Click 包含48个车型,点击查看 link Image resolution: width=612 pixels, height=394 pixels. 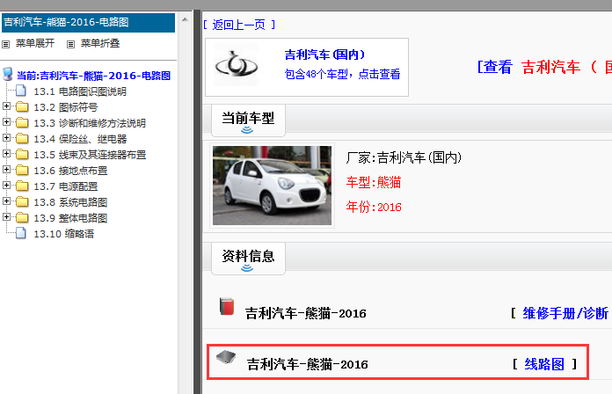(x=342, y=74)
